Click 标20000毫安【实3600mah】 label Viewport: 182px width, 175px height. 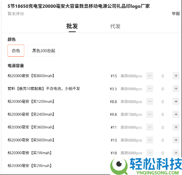click(x=31, y=127)
